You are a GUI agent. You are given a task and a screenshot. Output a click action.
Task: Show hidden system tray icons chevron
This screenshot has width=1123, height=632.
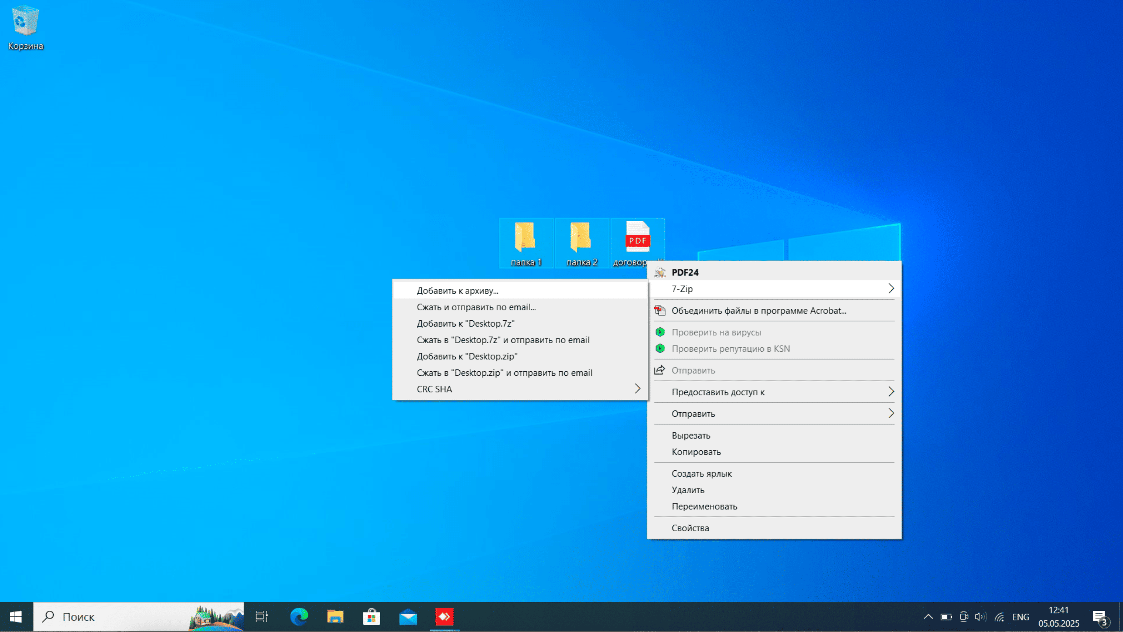coord(928,617)
